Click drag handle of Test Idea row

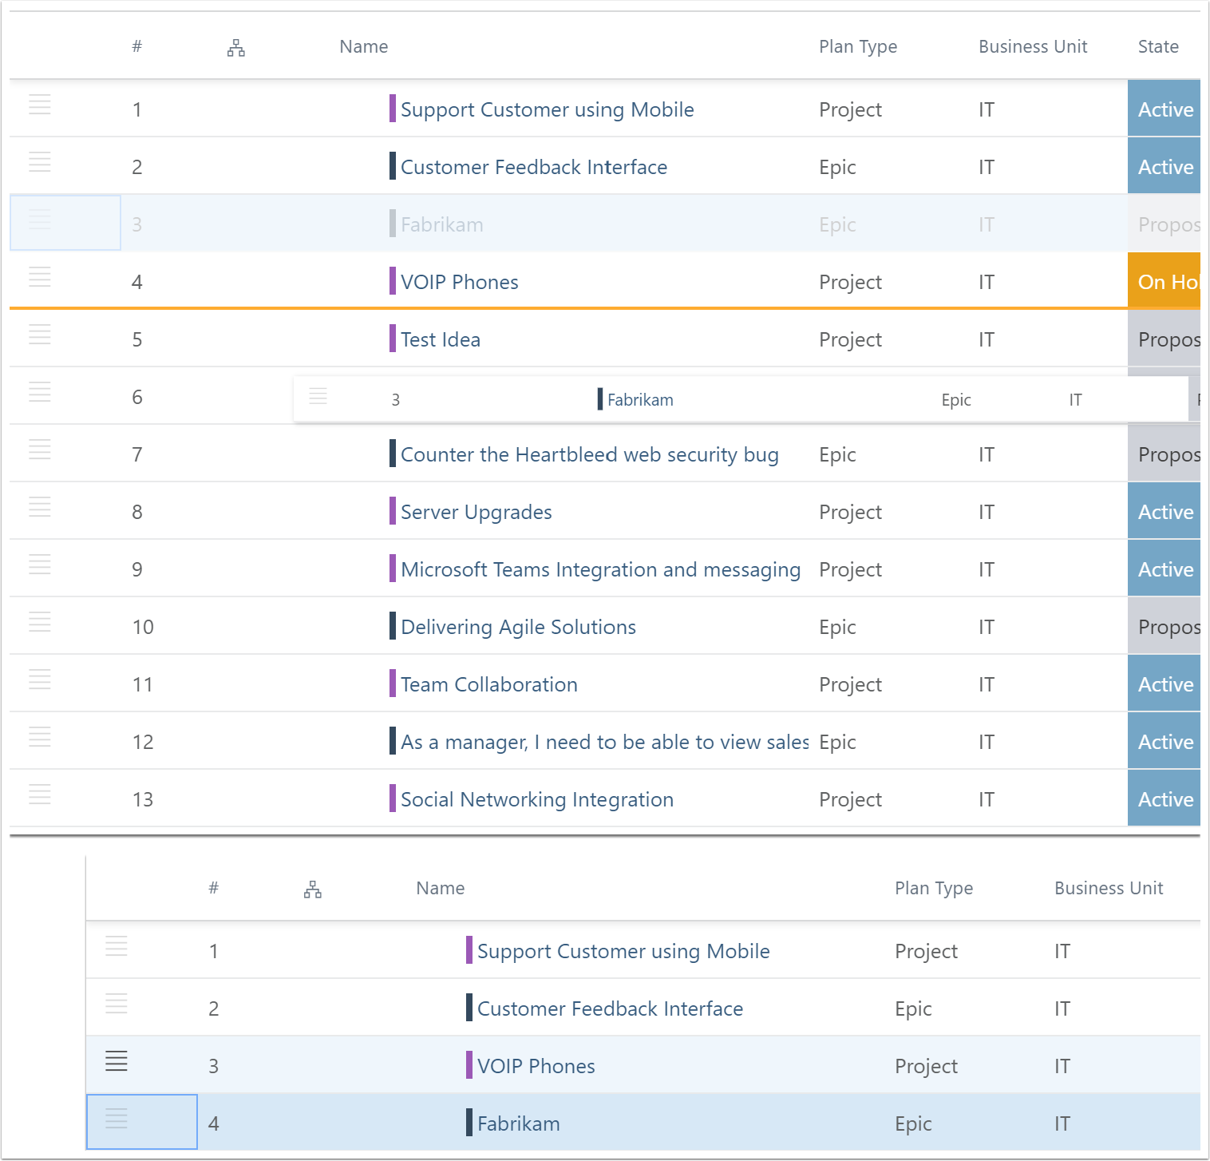pos(40,334)
